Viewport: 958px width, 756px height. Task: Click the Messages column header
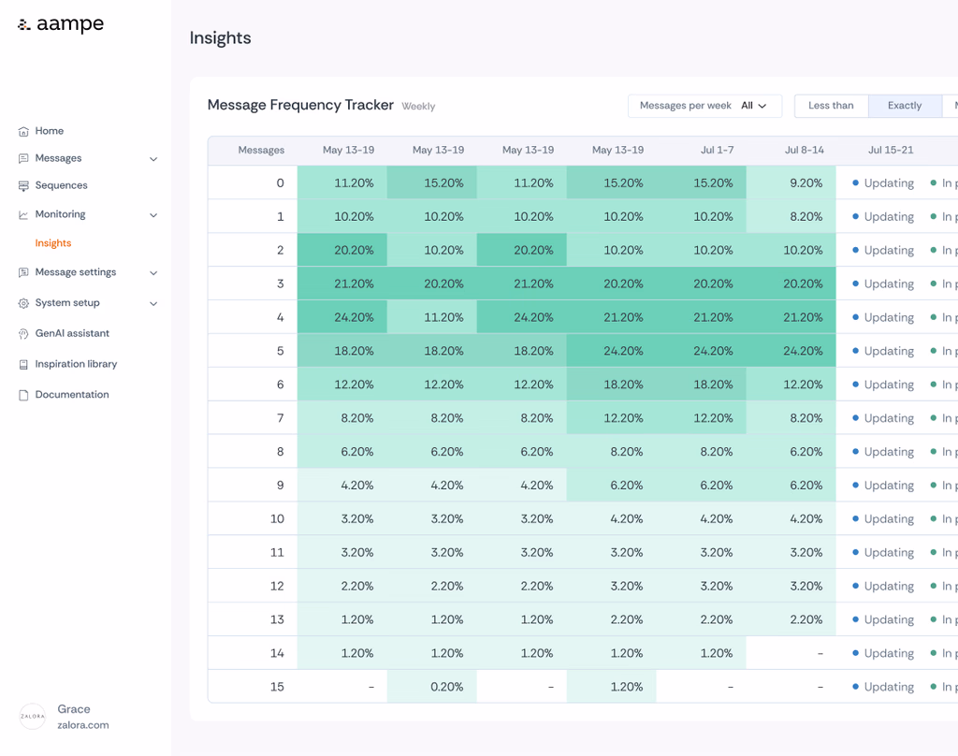pos(261,151)
